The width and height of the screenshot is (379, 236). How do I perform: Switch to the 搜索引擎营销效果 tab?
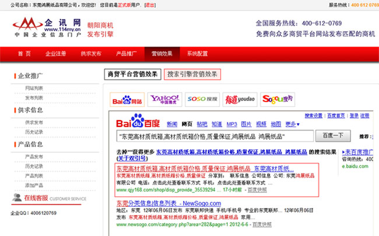click(x=192, y=75)
